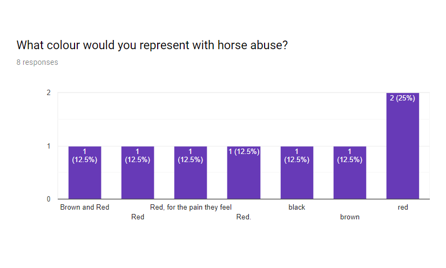Viewport: 446px width, 268px height.
Task: Click the 'Brown and Red' axis label
Action: [85, 207]
